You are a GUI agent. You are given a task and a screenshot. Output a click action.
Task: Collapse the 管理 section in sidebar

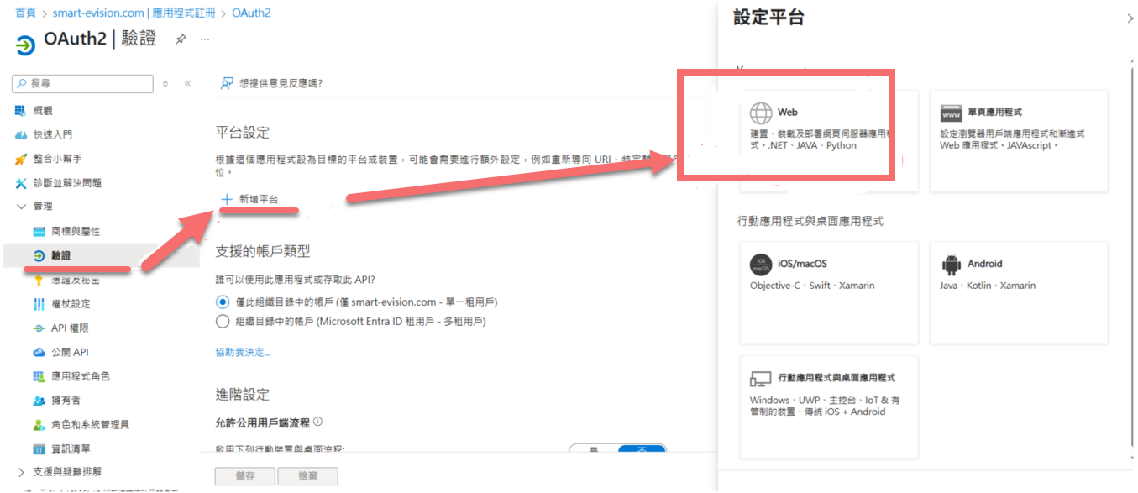21,207
